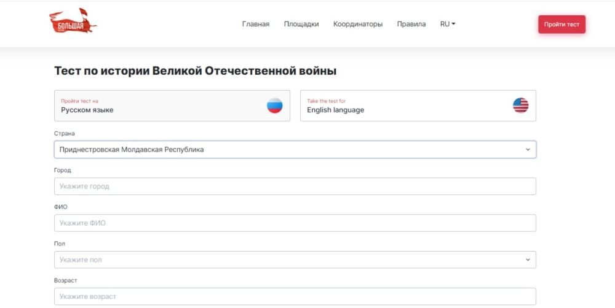This screenshot has width=615, height=308.
Task: Click the Russian flag icon
Action: coord(274,106)
